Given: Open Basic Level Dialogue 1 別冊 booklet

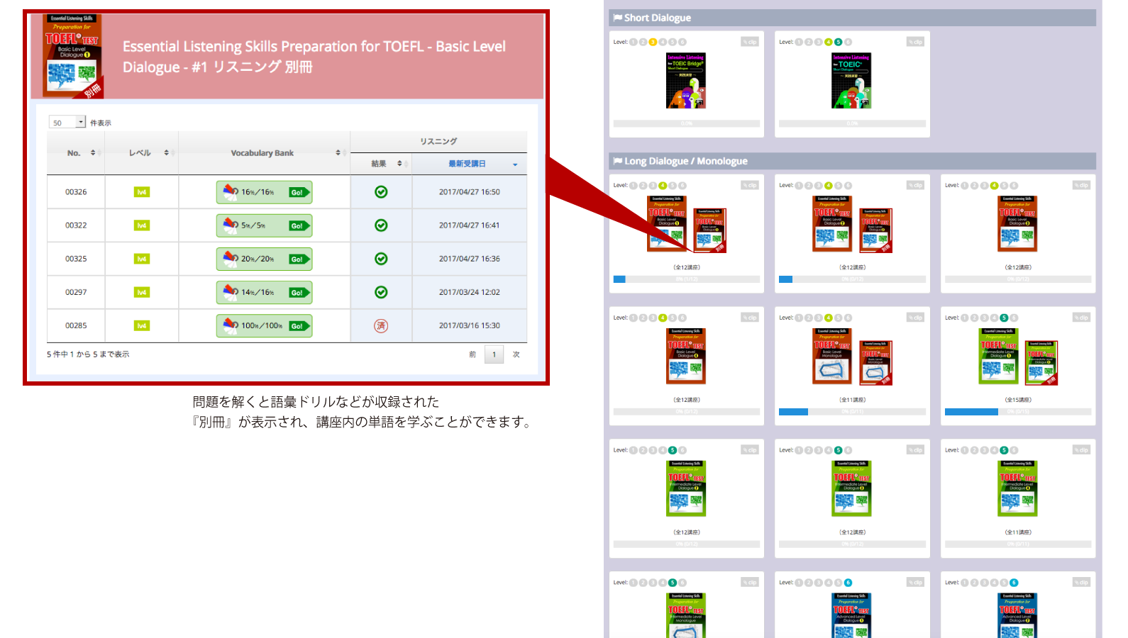Looking at the screenshot, I should point(710,230).
